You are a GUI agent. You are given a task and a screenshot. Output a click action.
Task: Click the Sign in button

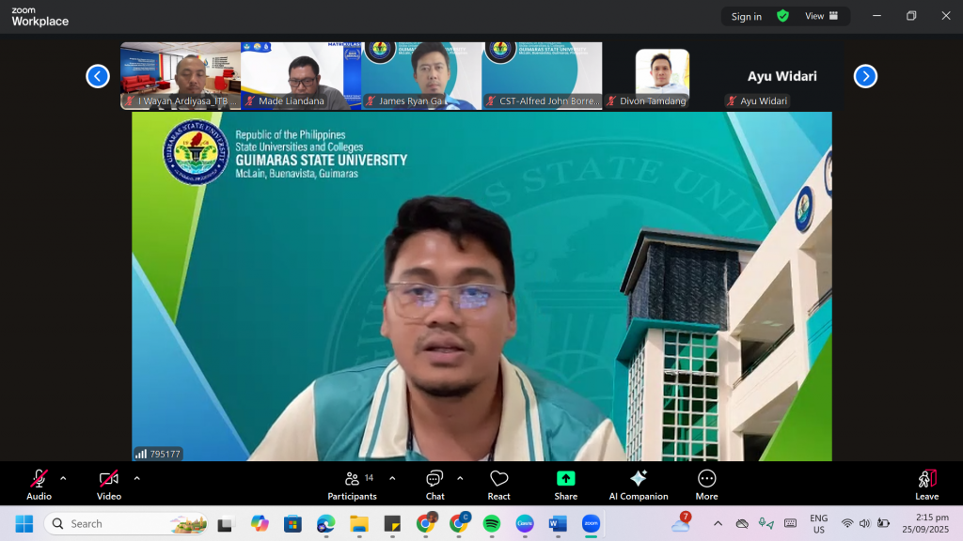coord(747,16)
